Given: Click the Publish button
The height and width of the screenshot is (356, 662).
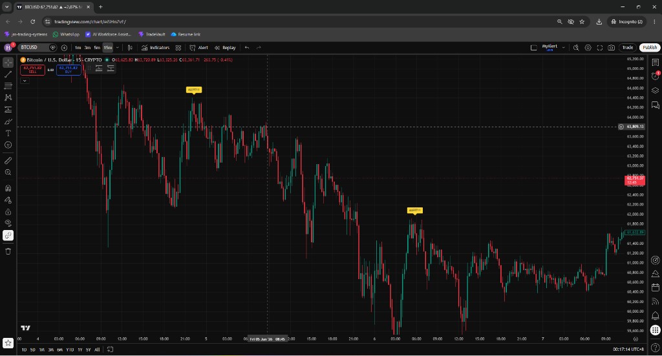Looking at the screenshot, I should click(x=650, y=48).
